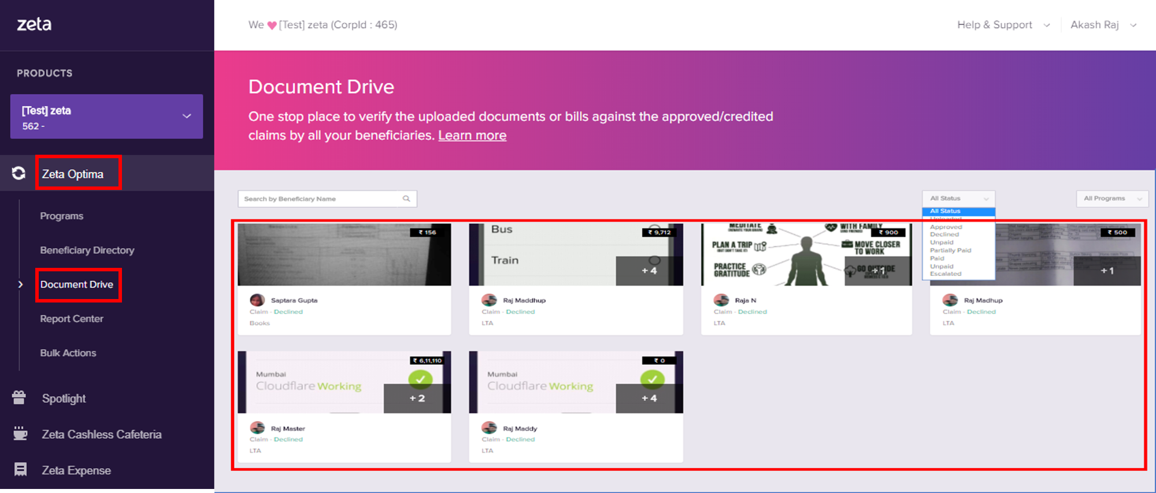The height and width of the screenshot is (493, 1156).
Task: Click the zeta logo
Action: [x=34, y=24]
